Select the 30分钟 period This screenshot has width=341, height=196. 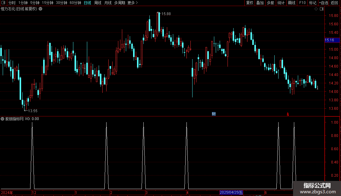61,3
